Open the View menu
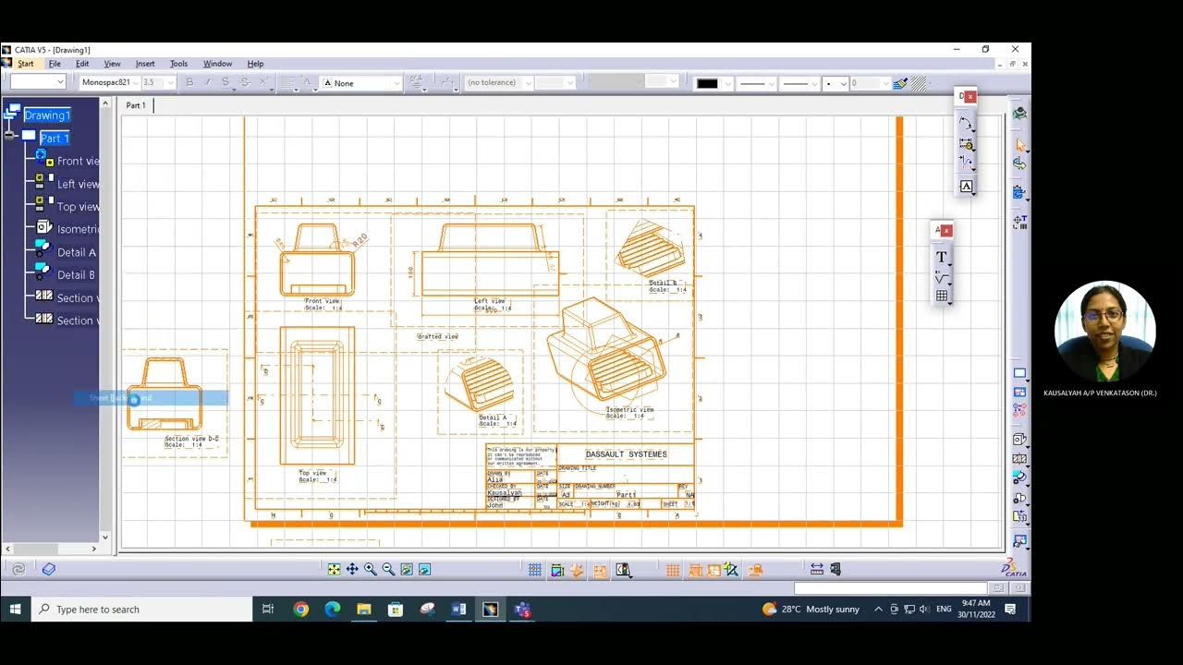The width and height of the screenshot is (1183, 665). coord(112,64)
